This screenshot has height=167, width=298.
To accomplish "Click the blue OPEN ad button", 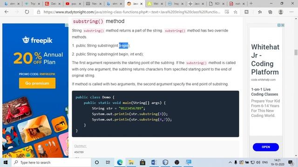I will click(x=266, y=147).
